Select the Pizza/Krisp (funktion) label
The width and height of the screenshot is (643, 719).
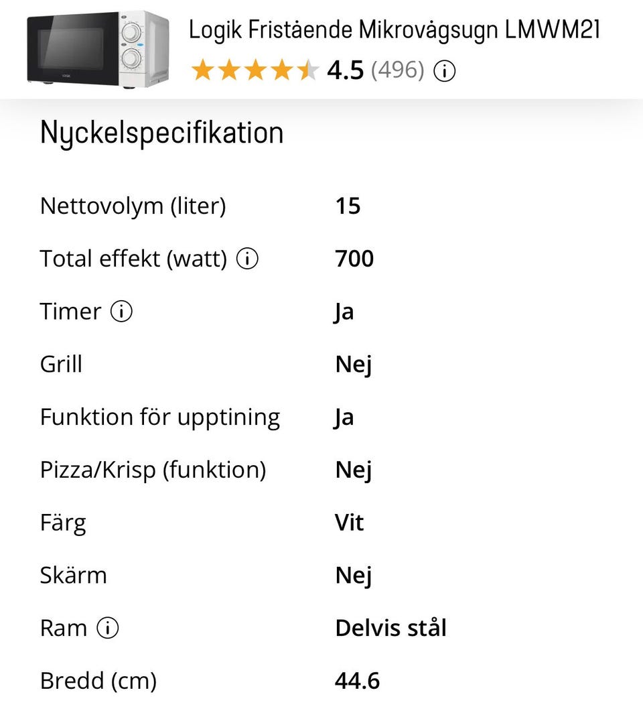[x=153, y=470]
